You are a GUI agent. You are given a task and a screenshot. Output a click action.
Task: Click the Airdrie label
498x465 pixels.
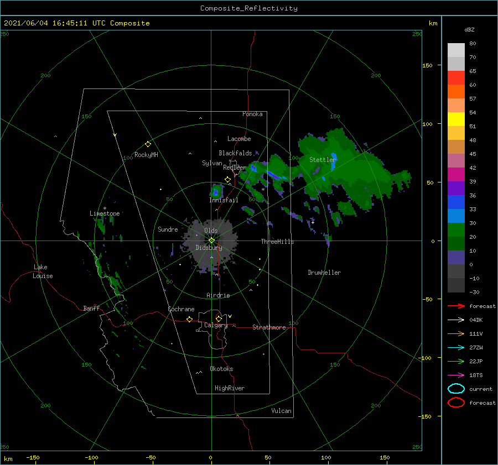pyautogui.click(x=218, y=295)
